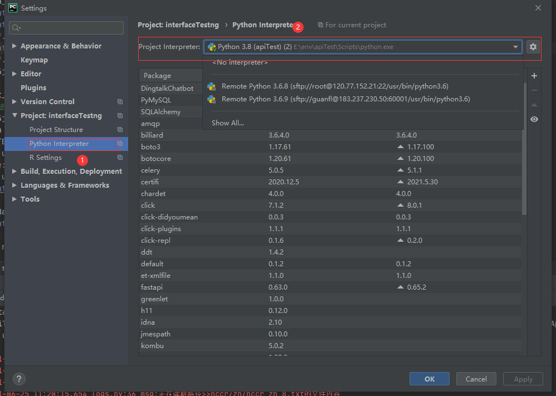Click the For current project icon label
Screen dimensions: 556x396
tap(352, 25)
